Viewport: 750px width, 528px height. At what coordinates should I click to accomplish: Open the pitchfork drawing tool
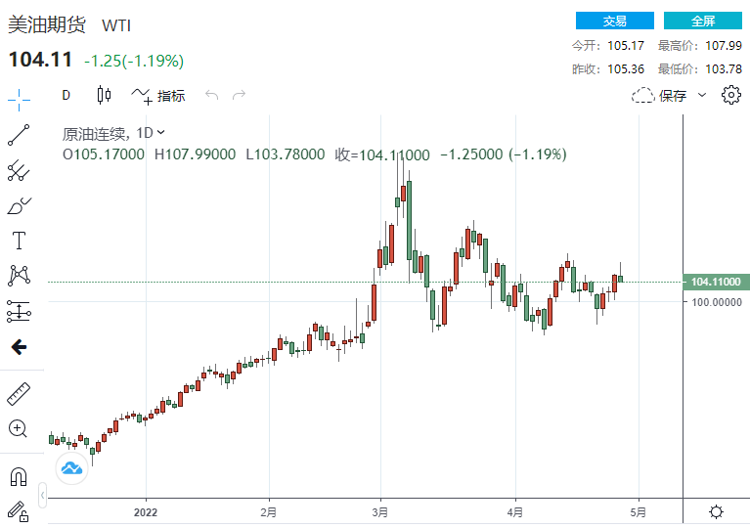[x=19, y=171]
